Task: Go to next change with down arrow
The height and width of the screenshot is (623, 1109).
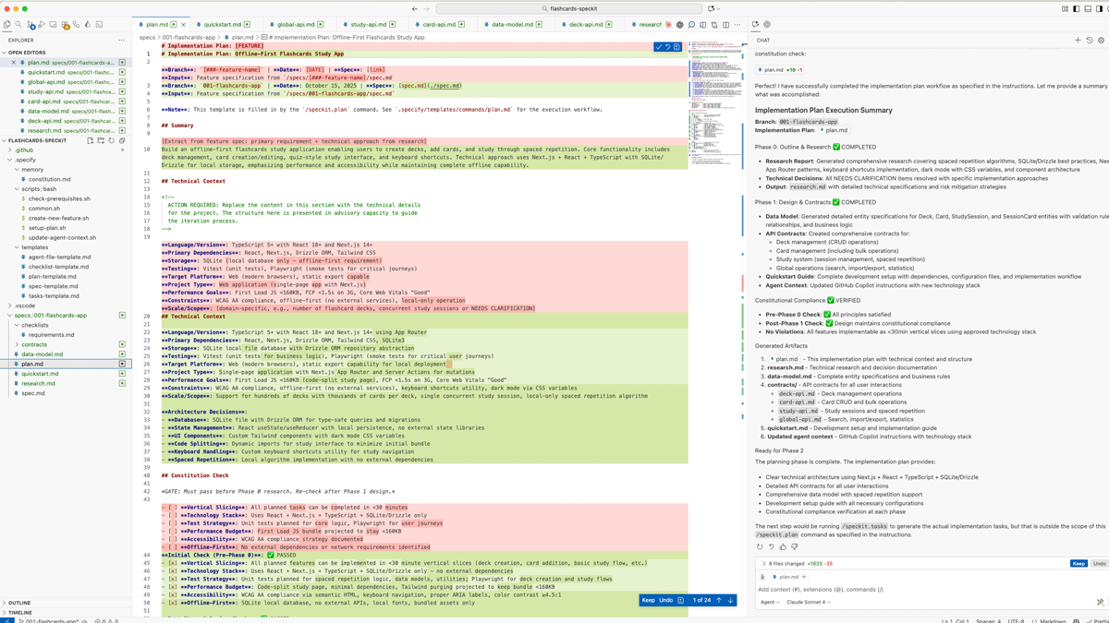Action: pyautogui.click(x=730, y=600)
